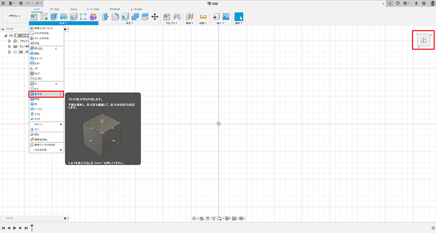This screenshot has width=436, height=233.
Task: Open the 修正 toolbar dropdown
Action: 130,23
